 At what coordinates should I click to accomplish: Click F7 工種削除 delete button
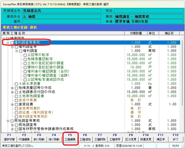pyautogui.click(x=100, y=139)
